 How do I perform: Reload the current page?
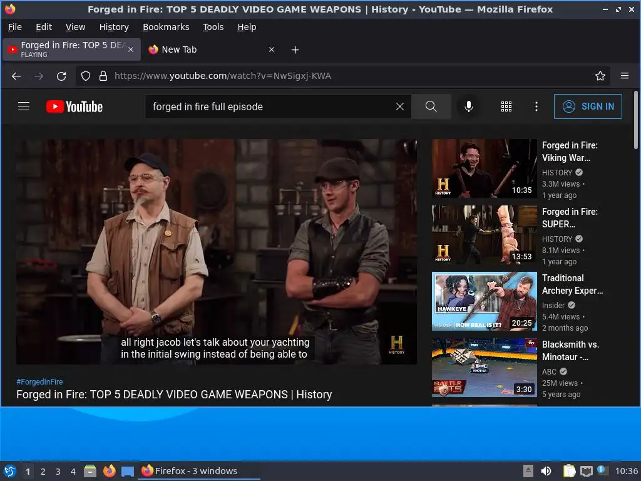(61, 76)
